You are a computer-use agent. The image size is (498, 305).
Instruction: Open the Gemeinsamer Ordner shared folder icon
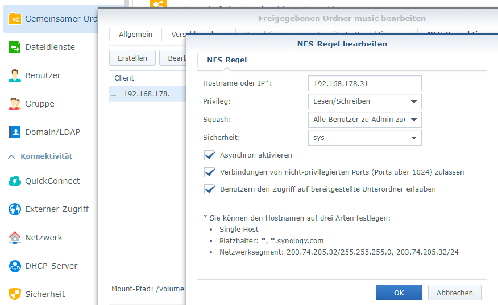click(15, 19)
